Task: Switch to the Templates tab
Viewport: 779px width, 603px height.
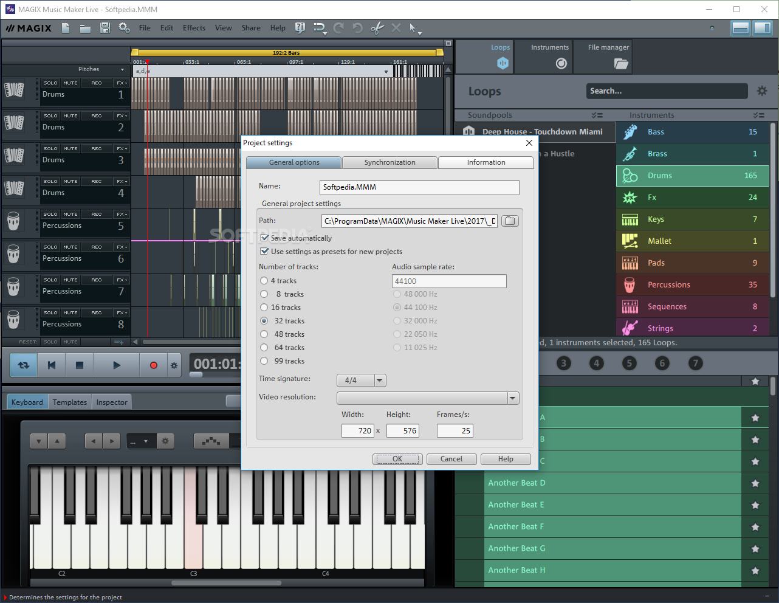Action: tap(70, 402)
